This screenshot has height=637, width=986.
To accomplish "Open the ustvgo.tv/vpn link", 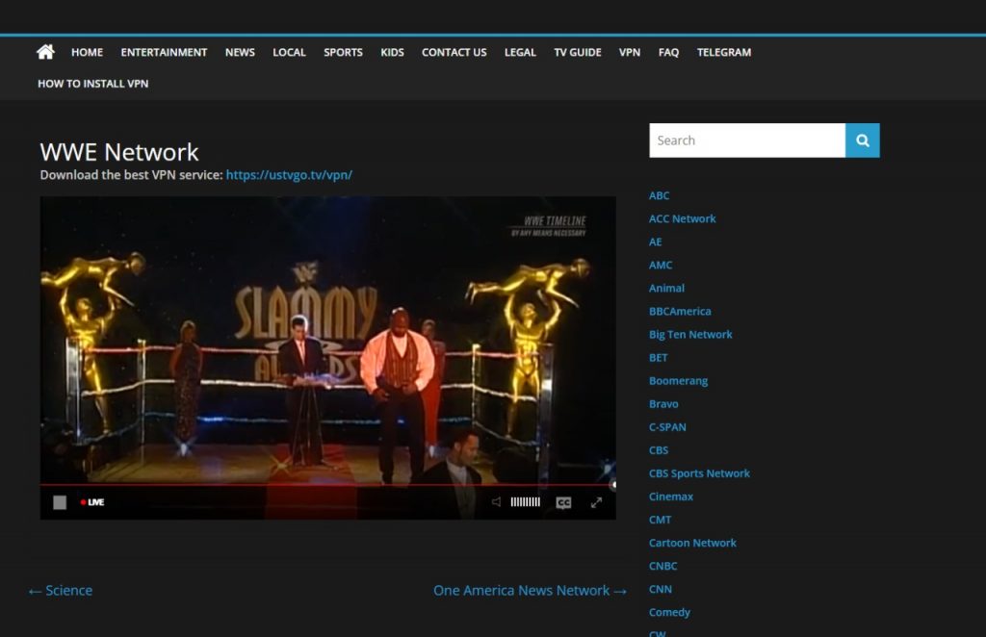I will pos(289,174).
